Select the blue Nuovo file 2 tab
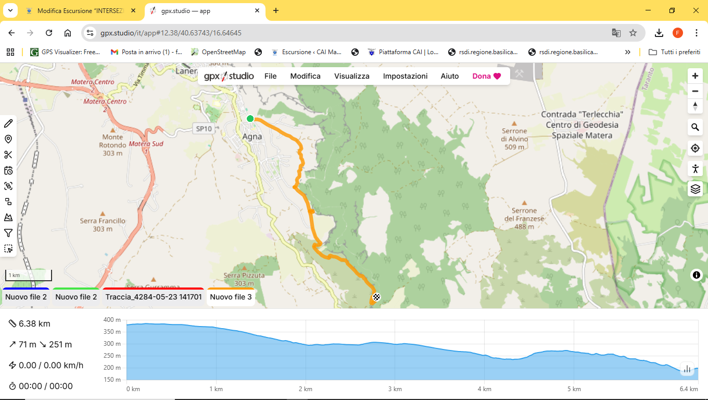 tap(26, 297)
